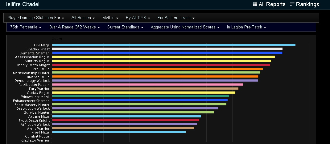
Task: Click the All Reports list icon
Action: [255, 4]
